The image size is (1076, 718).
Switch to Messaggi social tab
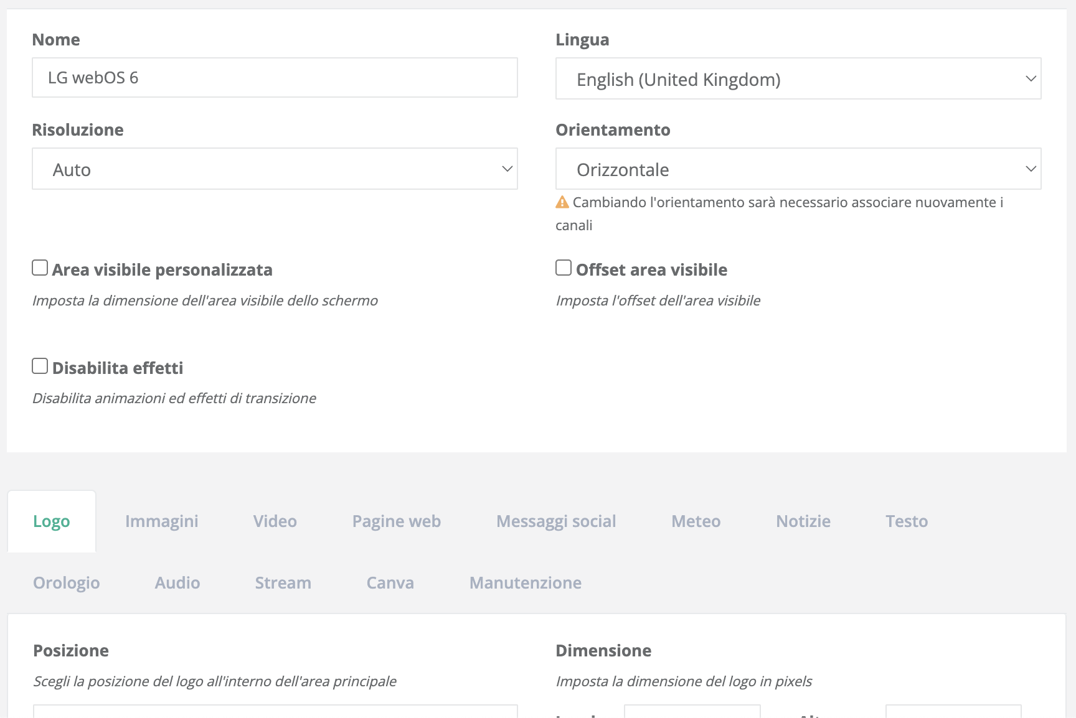tap(556, 521)
